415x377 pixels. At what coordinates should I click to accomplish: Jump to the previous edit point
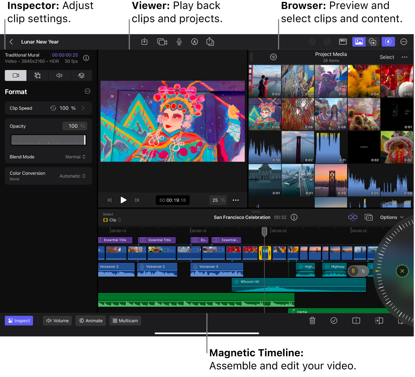(x=110, y=200)
